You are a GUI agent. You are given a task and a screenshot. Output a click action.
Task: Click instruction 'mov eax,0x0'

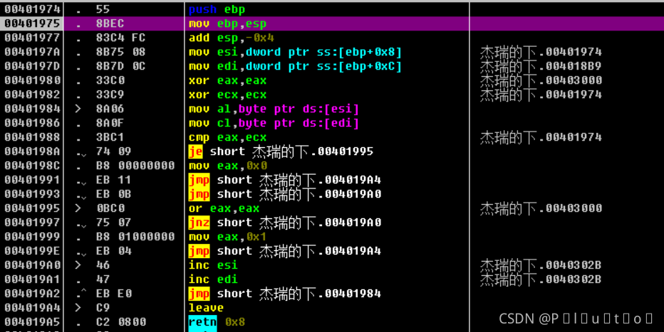click(227, 166)
